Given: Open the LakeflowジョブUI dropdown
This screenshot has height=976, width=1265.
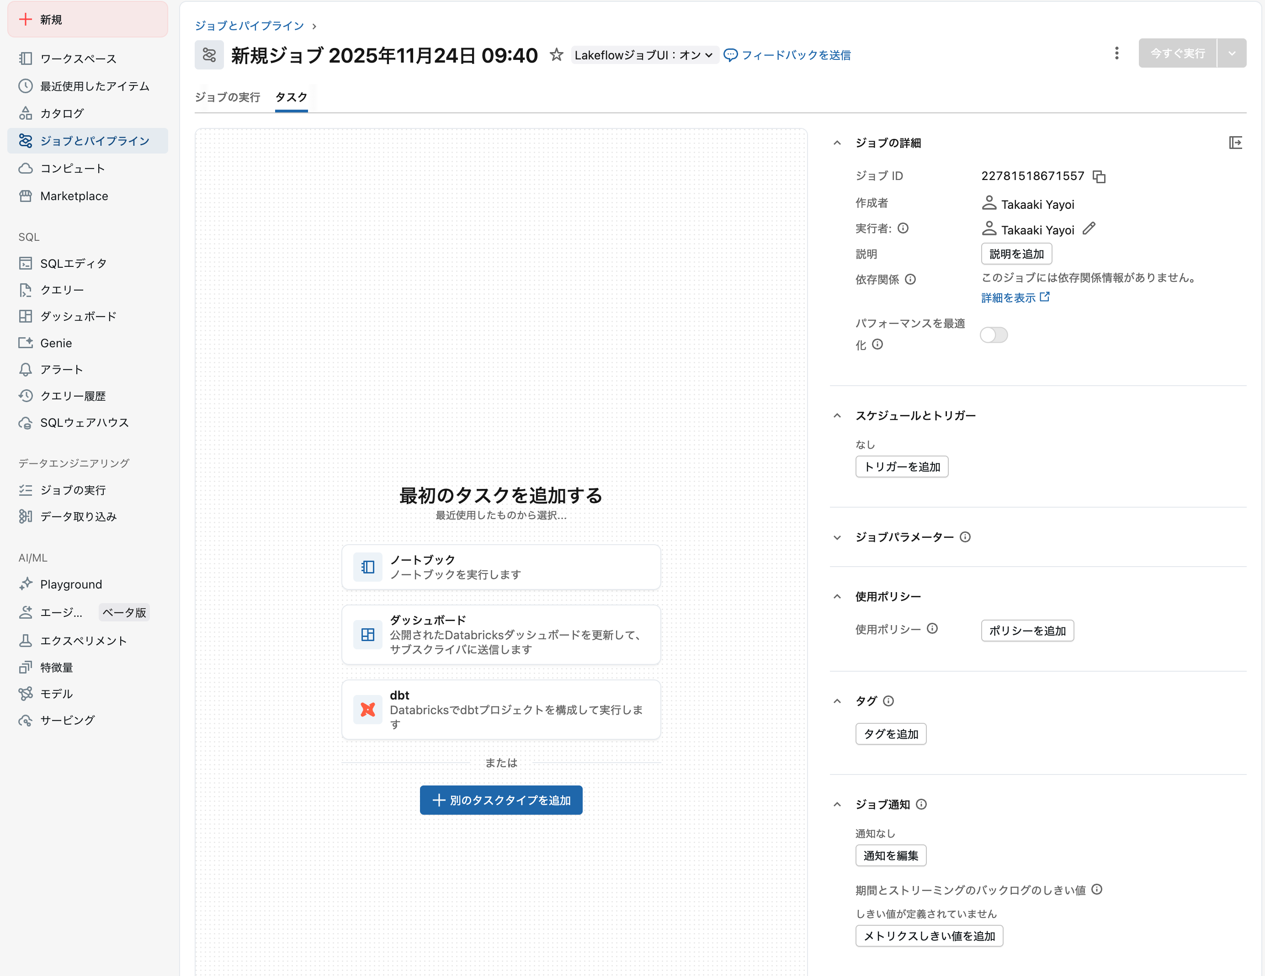Looking at the screenshot, I should click(644, 55).
